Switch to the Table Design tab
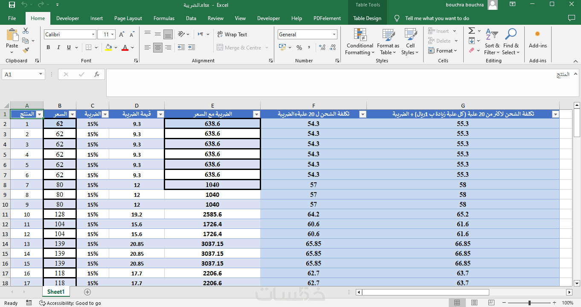 point(367,18)
